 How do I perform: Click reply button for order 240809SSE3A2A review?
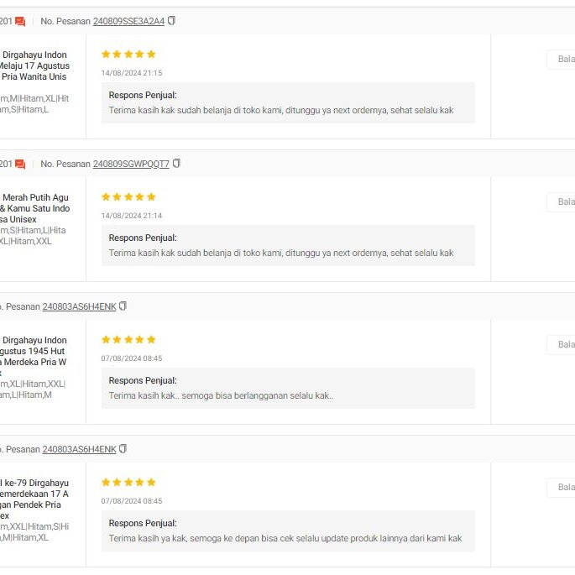[562, 60]
